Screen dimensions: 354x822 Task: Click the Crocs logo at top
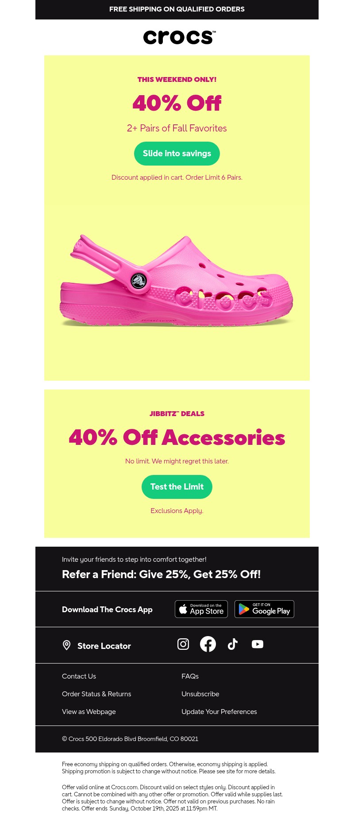point(179,37)
